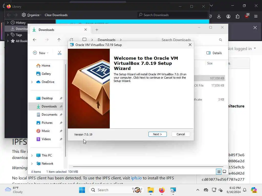Click Search Downloads field in Firefox Library
262x196 pixels.
pos(173,15)
